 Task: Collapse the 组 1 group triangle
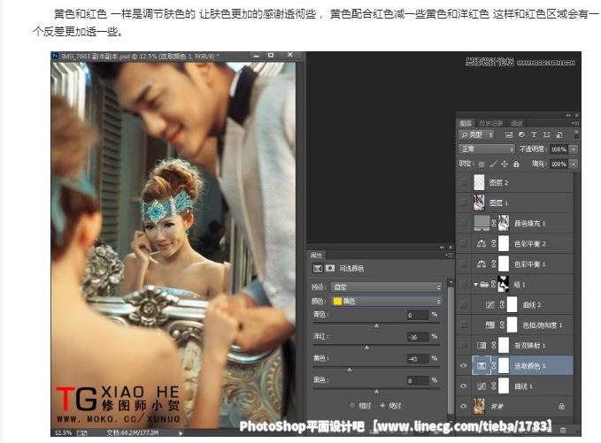pyautogui.click(x=475, y=284)
